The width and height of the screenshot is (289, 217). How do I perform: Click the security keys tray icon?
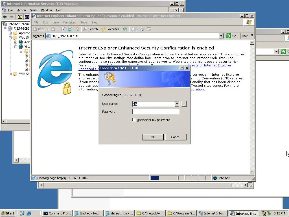[x=264, y=213]
